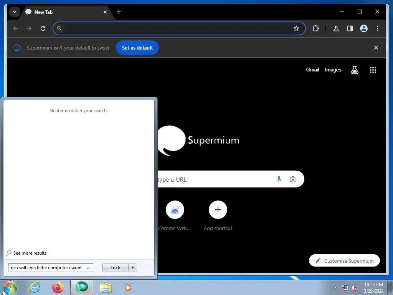The width and height of the screenshot is (393, 295).
Task: Click the Supermium logo
Action: [x=198, y=141]
